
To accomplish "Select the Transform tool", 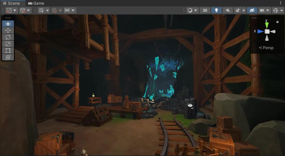I will tap(8, 57).
